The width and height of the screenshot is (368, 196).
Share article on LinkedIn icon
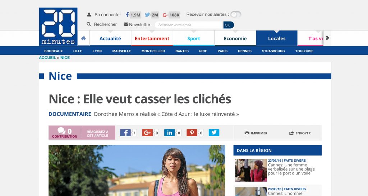(x=170, y=133)
